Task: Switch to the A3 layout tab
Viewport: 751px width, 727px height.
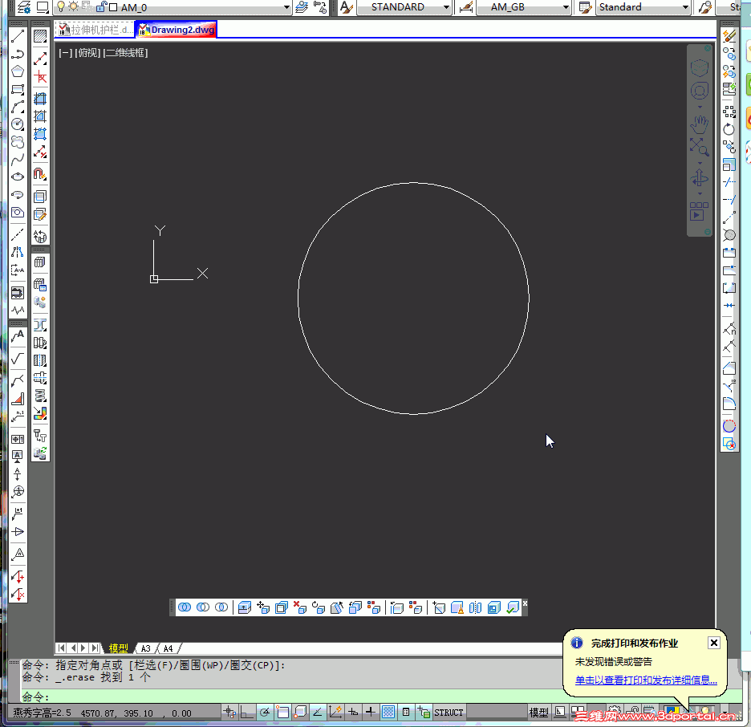Action: click(145, 648)
